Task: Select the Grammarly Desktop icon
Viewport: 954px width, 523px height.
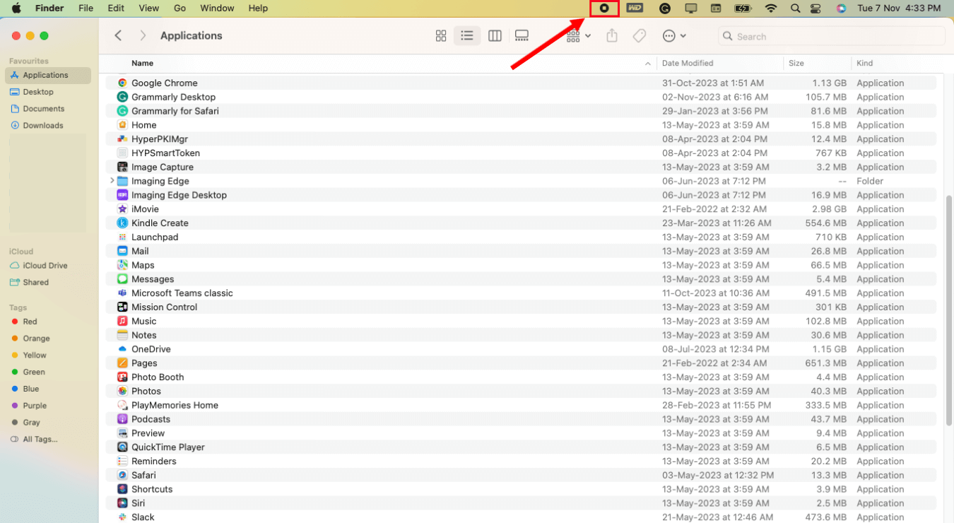Action: pos(122,97)
